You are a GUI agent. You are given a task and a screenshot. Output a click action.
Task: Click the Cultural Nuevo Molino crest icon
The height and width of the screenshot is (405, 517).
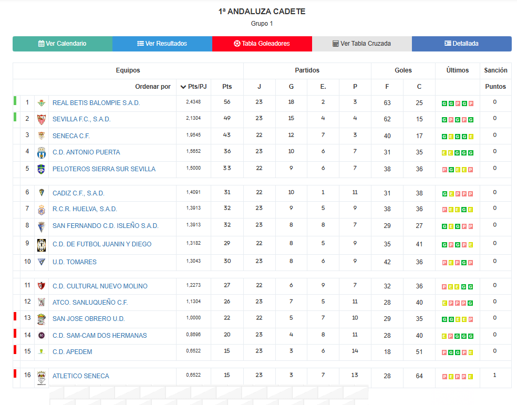click(x=42, y=286)
